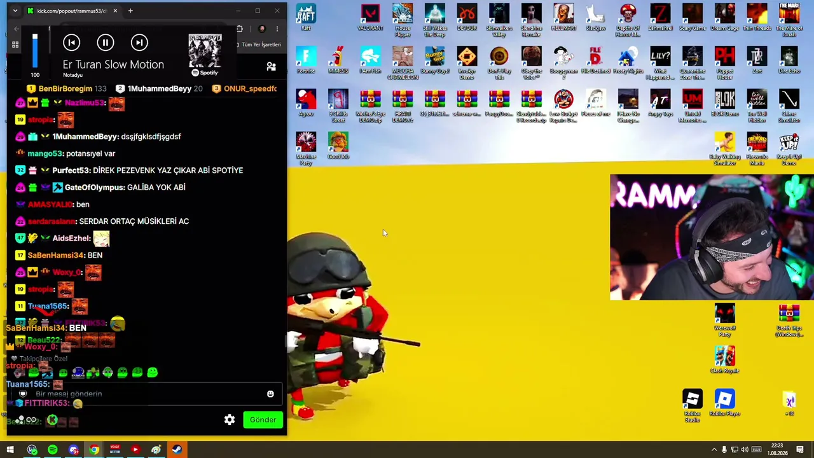Click 1MuhammedBeyy in the gift leaderboard
The image size is (814, 458).
(159, 89)
